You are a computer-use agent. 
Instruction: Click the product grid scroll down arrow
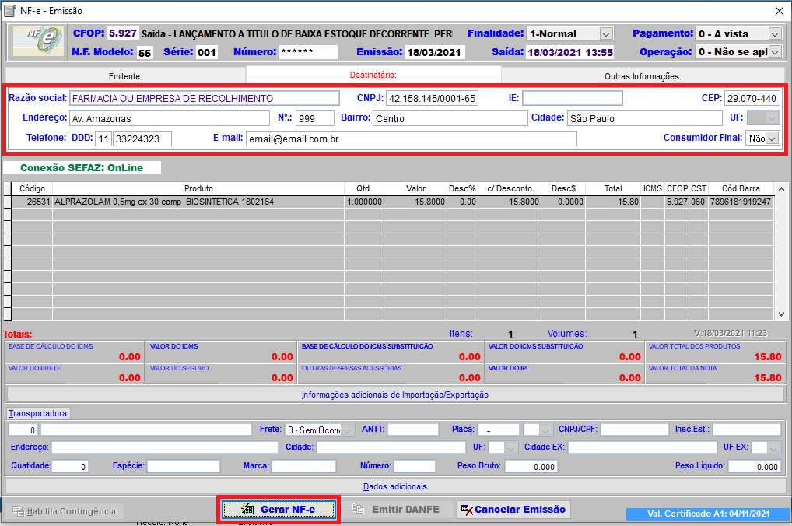781,314
